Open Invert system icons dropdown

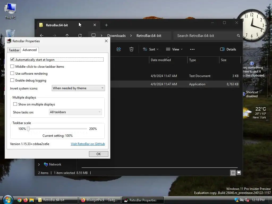[78, 88]
